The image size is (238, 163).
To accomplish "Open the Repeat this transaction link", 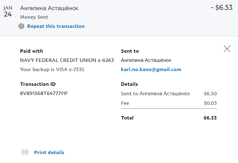I will point(56,26).
